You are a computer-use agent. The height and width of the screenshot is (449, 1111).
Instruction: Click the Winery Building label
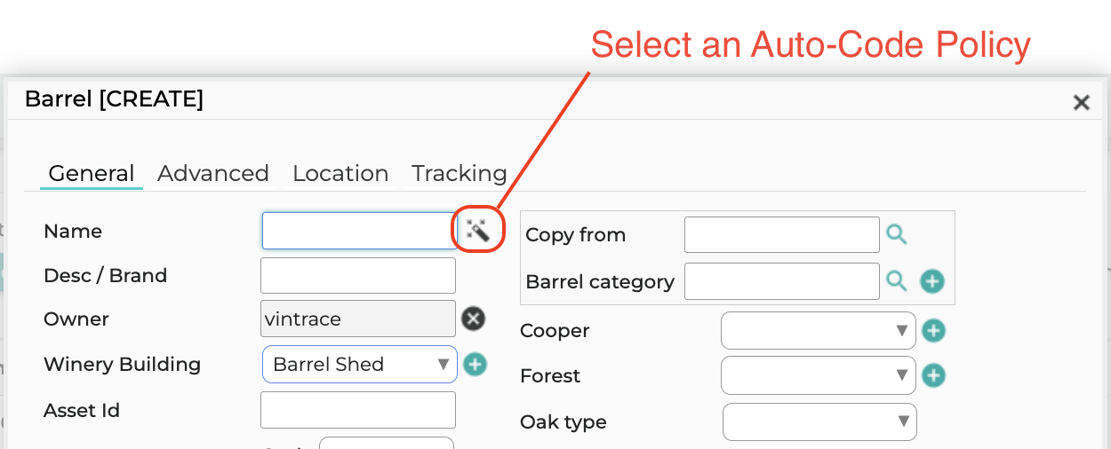[123, 365]
